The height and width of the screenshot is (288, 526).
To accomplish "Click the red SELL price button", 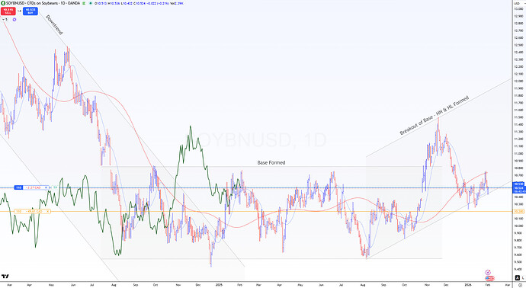I will pyautogui.click(x=8, y=11).
